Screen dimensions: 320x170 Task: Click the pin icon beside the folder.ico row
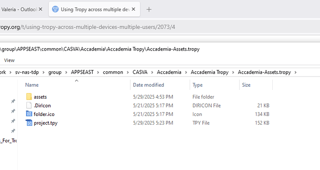13,121
